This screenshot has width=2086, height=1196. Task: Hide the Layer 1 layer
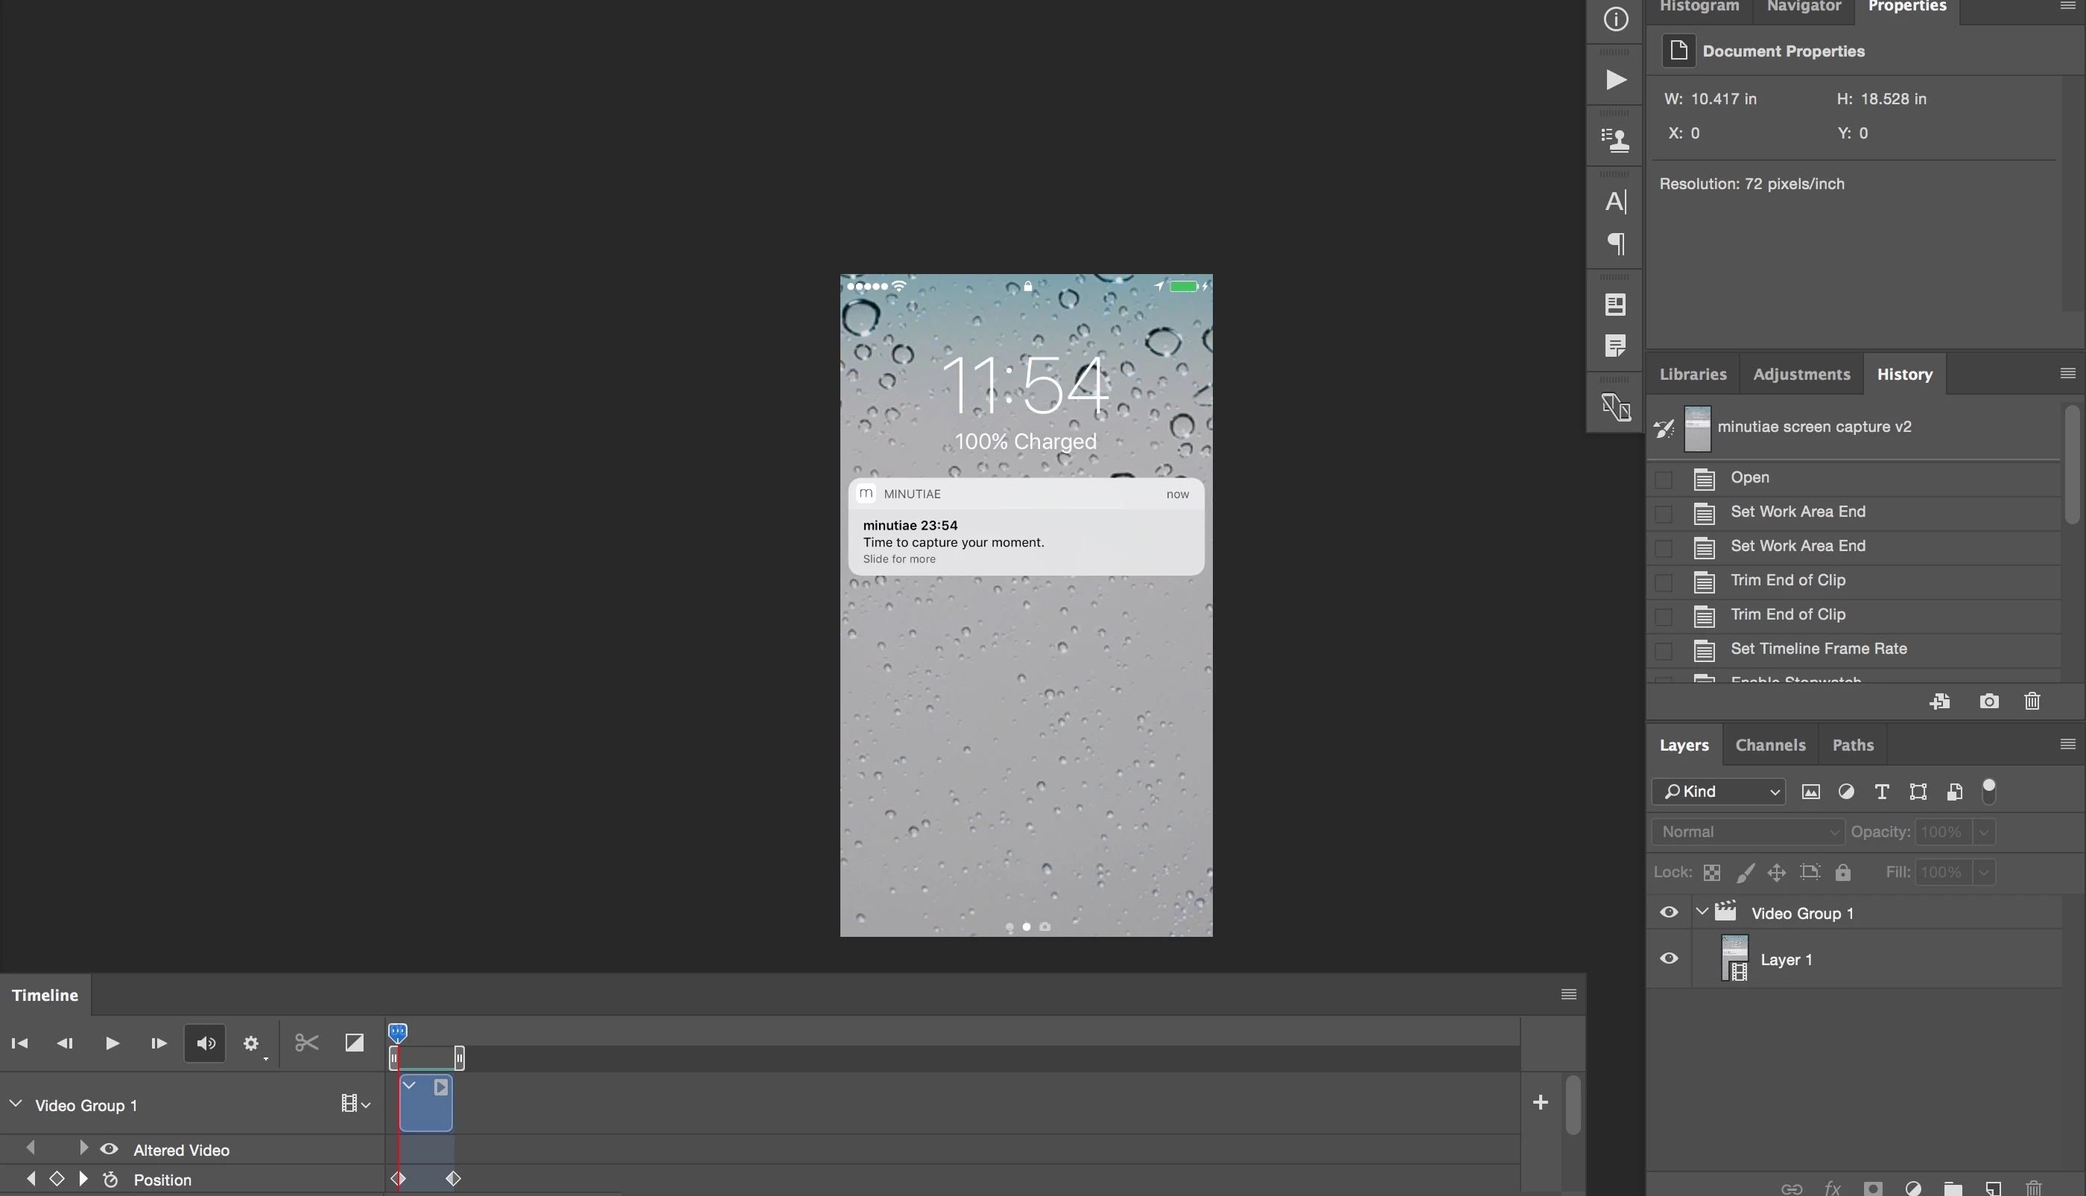click(x=1669, y=958)
